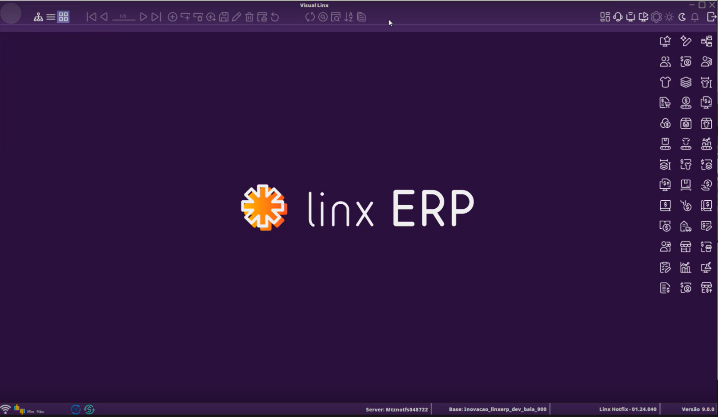
Task: Go to next record arrow
Action: tap(143, 17)
